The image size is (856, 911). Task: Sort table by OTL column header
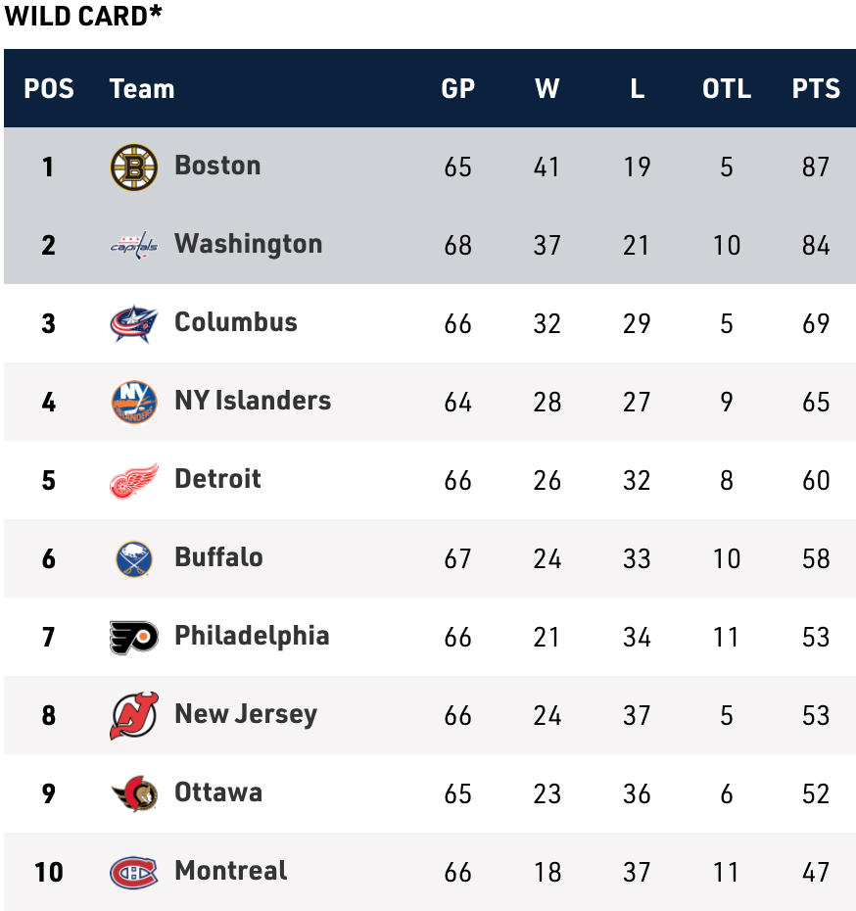coord(726,89)
